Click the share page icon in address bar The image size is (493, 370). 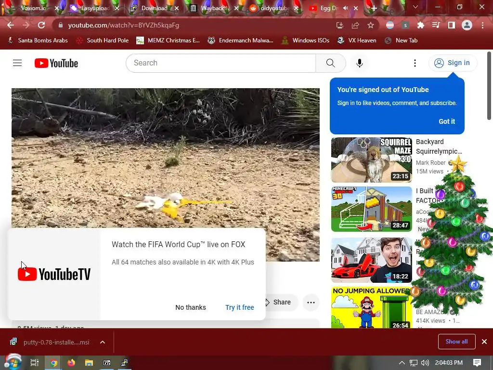355,25
